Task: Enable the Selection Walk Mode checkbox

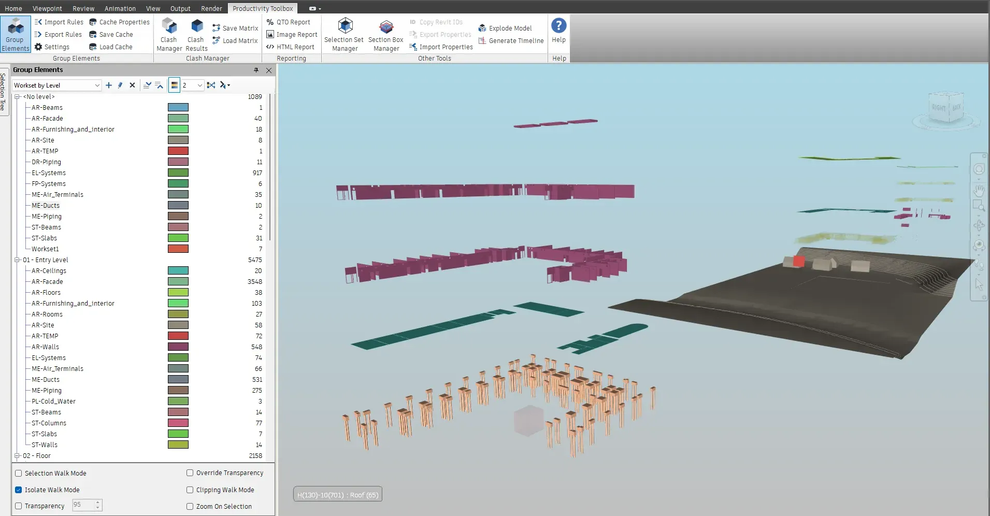Action: click(19, 473)
